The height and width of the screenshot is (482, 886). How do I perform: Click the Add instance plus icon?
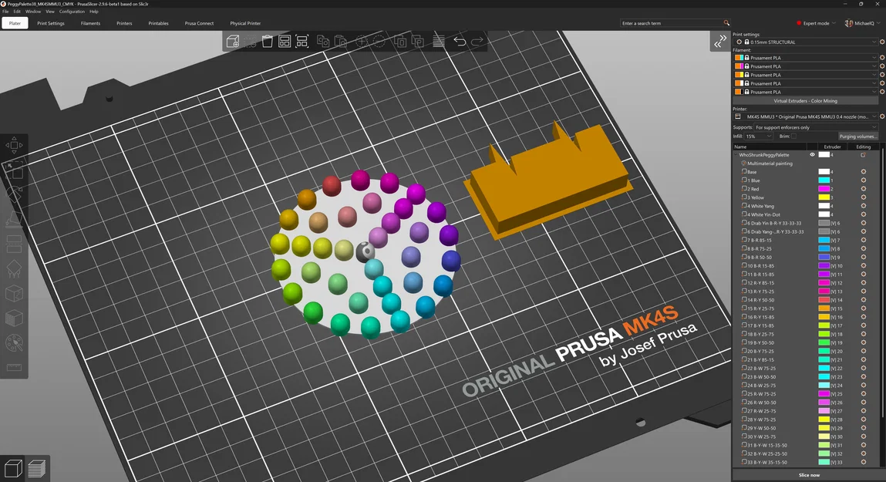[x=362, y=41]
